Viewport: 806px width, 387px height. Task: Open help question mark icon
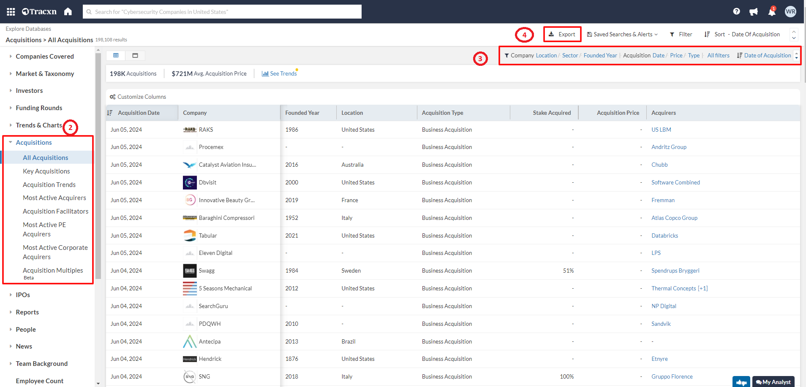[x=736, y=11]
